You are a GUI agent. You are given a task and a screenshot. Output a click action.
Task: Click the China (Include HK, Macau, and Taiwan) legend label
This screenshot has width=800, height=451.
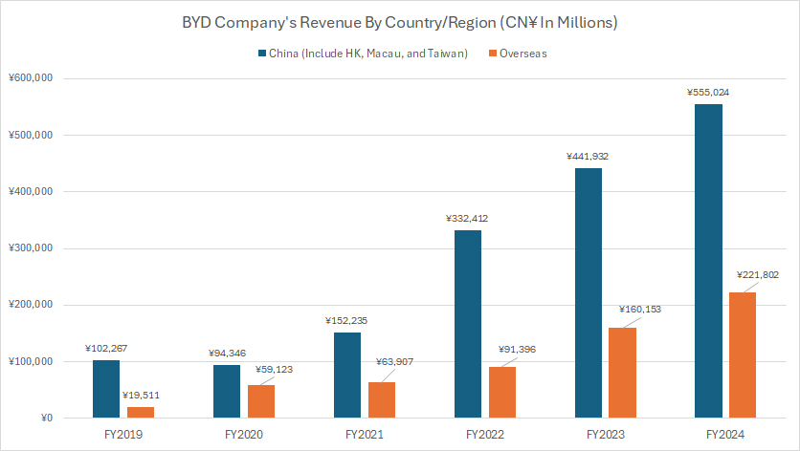coord(368,54)
